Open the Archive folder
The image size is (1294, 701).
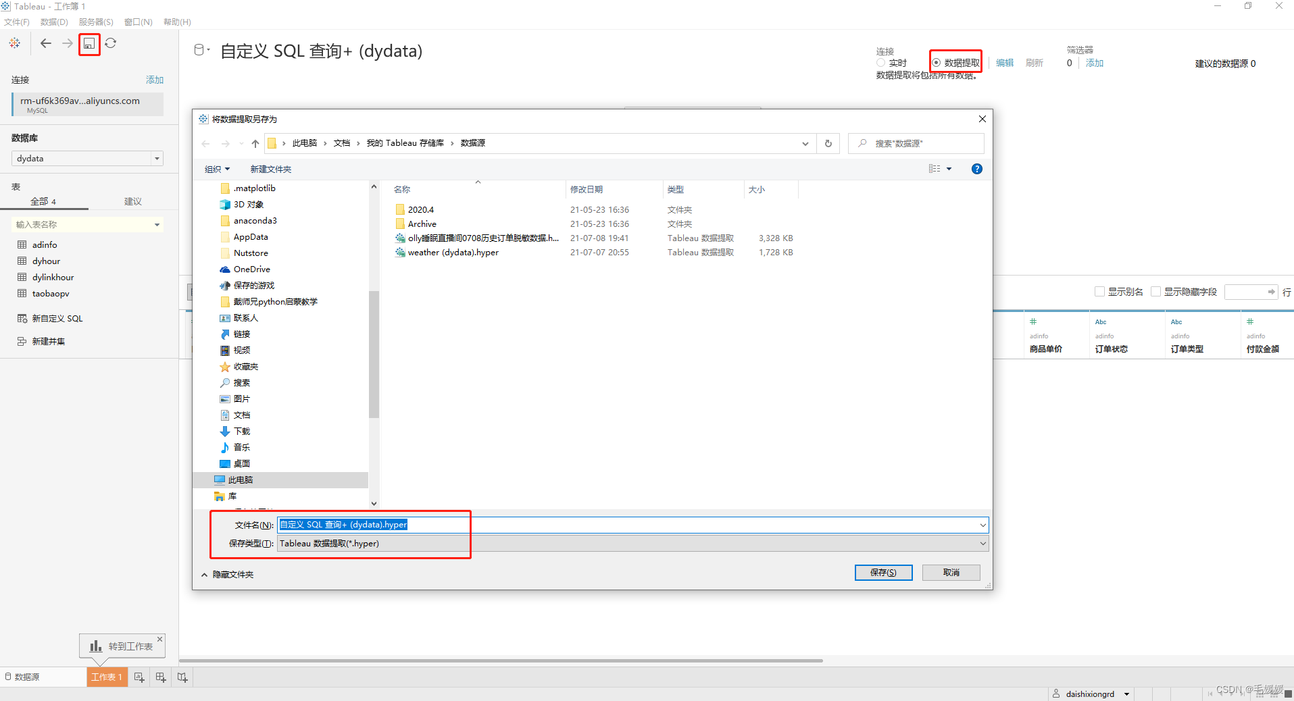(422, 224)
